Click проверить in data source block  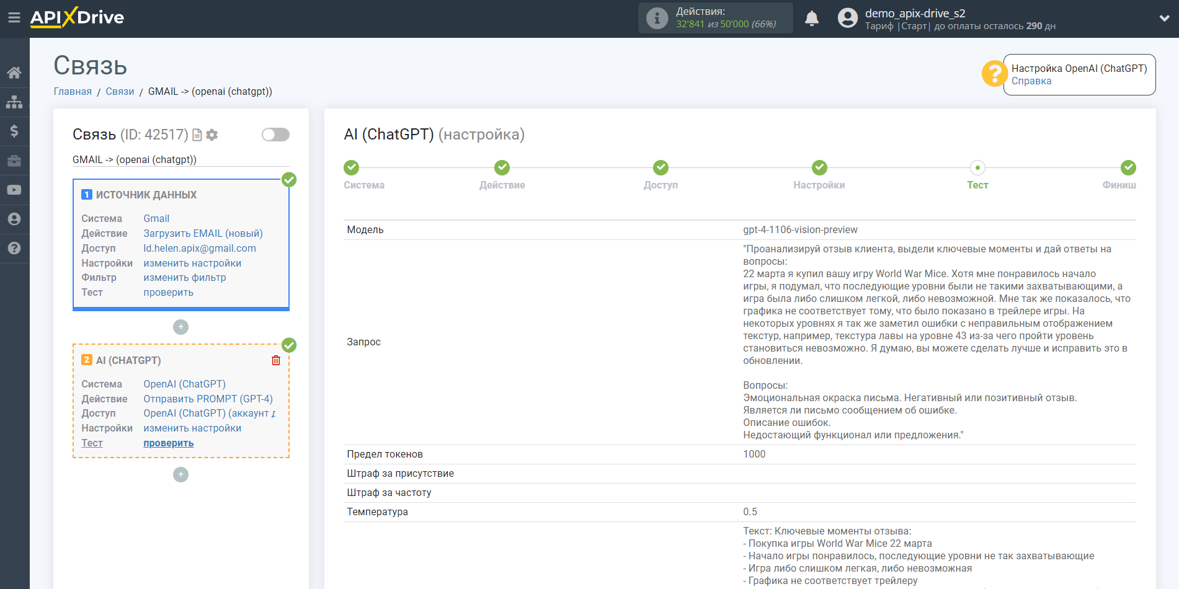(168, 293)
